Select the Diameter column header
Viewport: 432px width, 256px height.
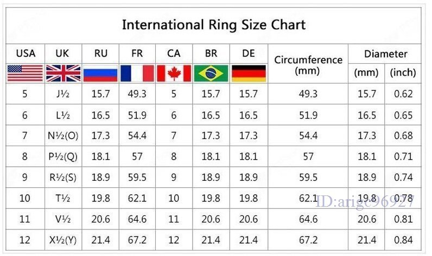[385, 54]
